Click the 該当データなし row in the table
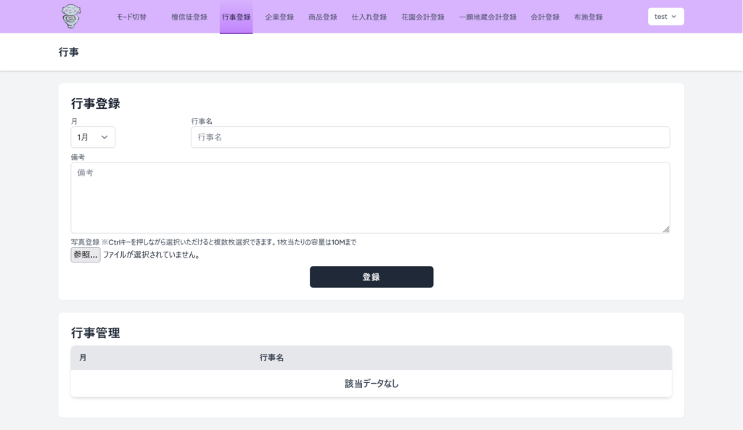743x430 pixels. (371, 384)
